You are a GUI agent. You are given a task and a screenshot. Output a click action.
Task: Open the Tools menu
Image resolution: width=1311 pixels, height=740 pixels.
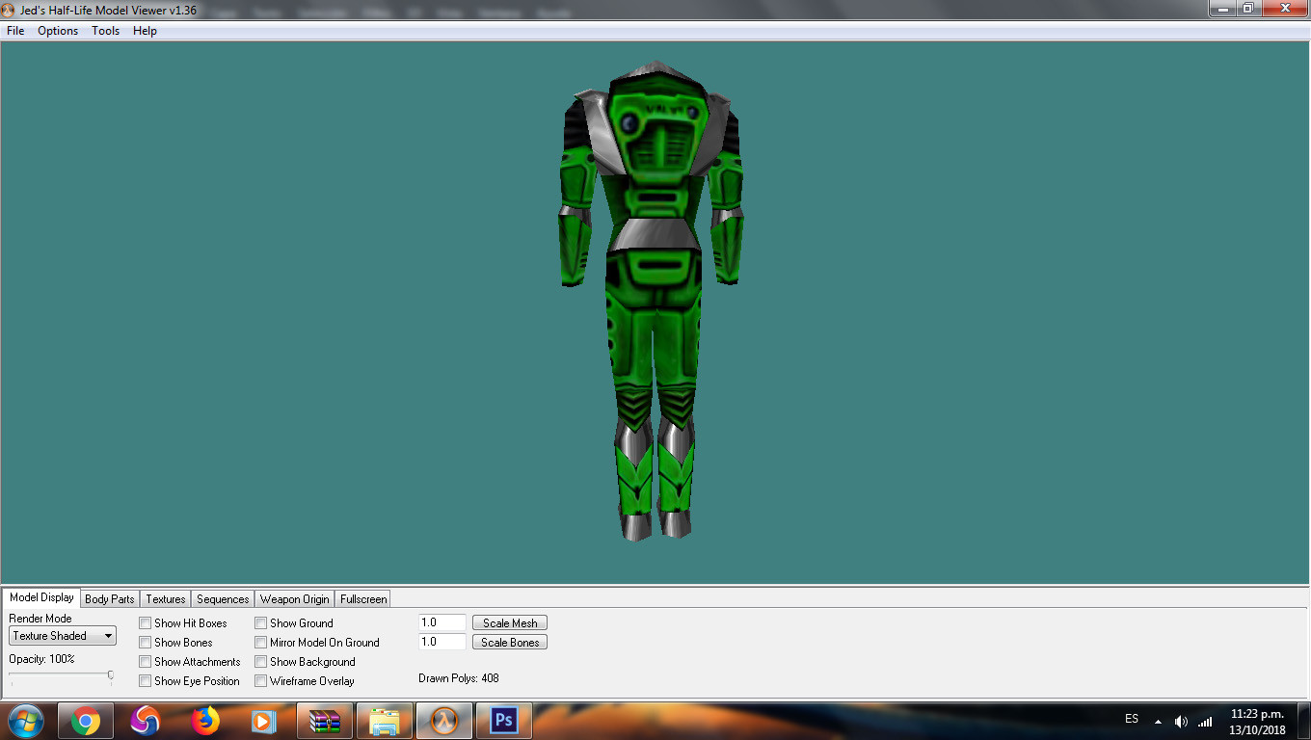(x=105, y=31)
